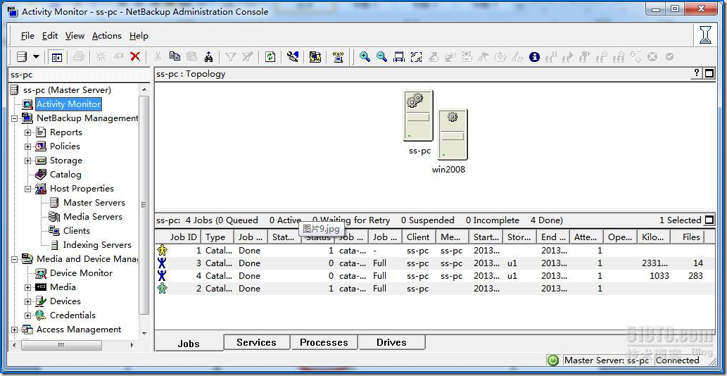727x376 pixels.
Task: Click the blue figure icon of job 3
Action: point(162,263)
